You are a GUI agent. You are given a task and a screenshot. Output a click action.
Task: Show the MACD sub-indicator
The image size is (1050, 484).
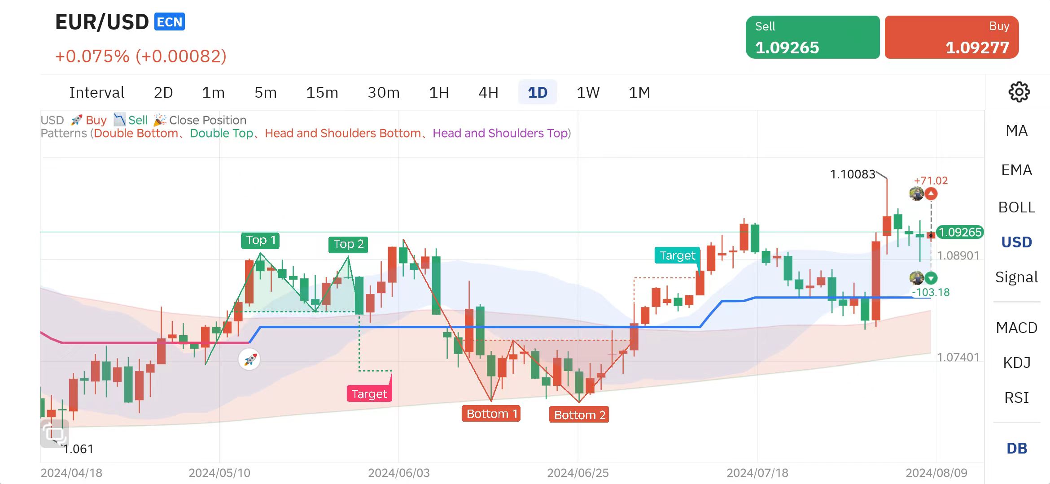pos(1016,328)
